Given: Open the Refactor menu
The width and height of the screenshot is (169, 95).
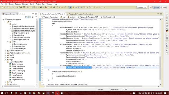Looking at the screenshot, I should tap(18, 4).
